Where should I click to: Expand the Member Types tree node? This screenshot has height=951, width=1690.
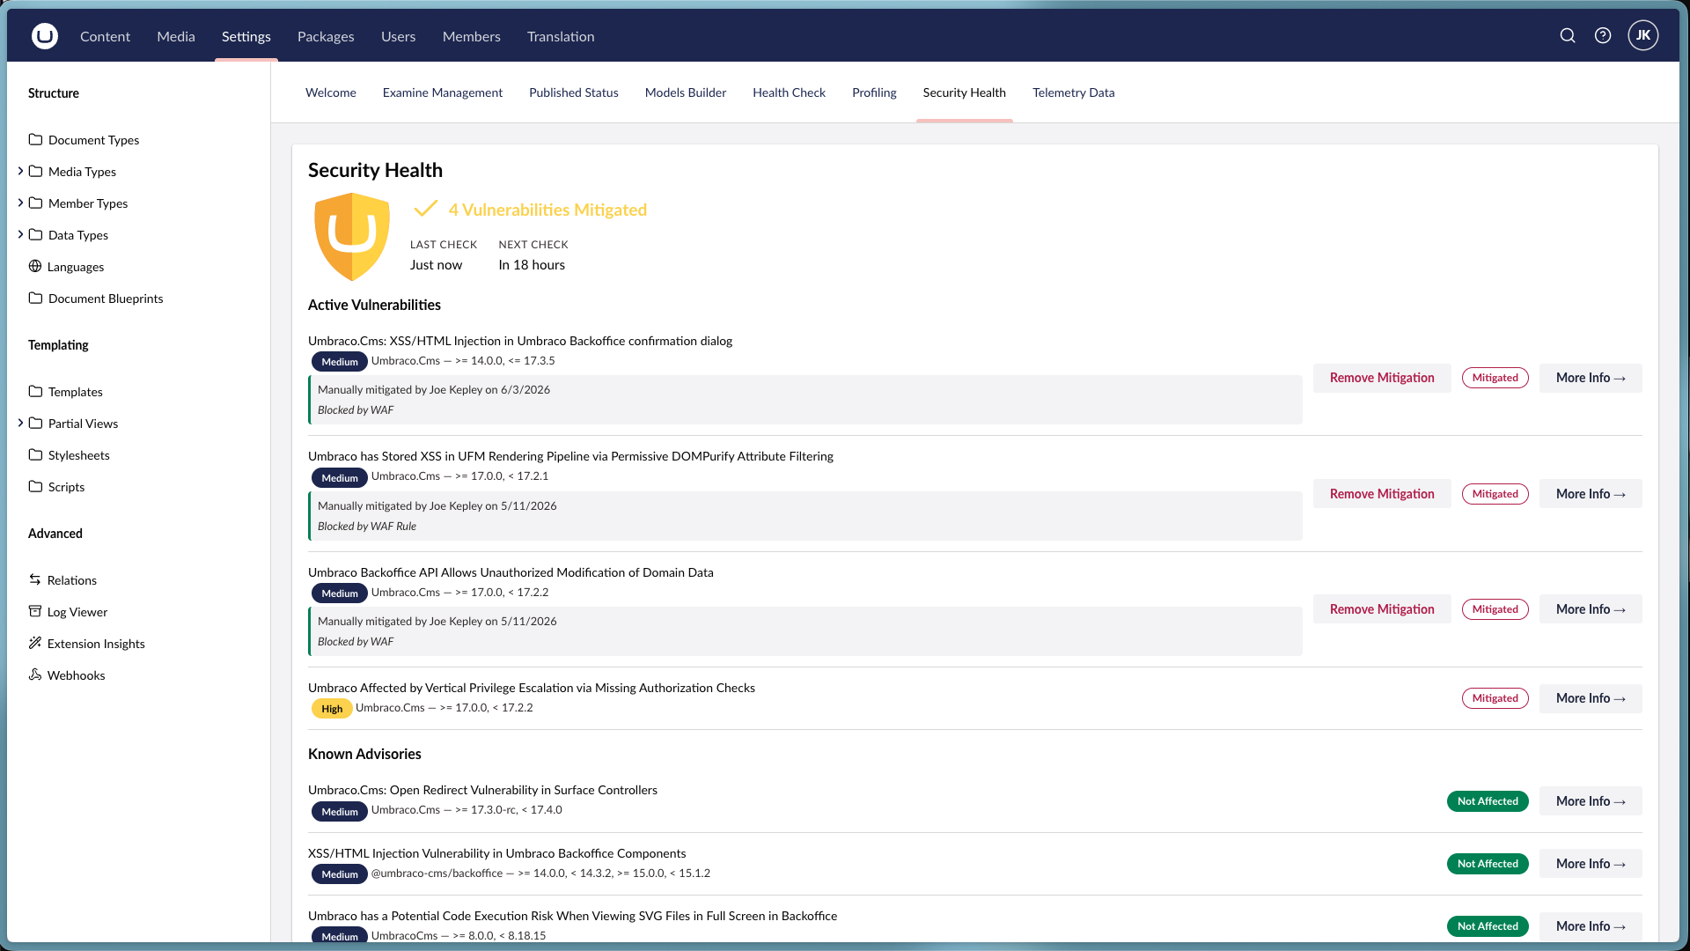pyautogui.click(x=20, y=203)
